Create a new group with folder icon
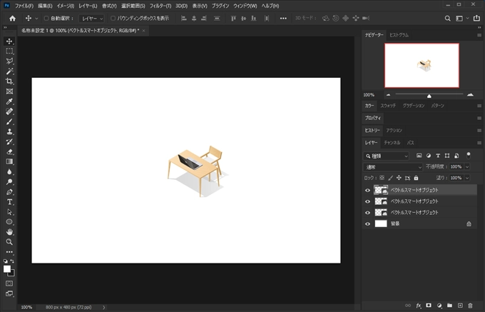The height and width of the screenshot is (312, 485). click(450, 306)
